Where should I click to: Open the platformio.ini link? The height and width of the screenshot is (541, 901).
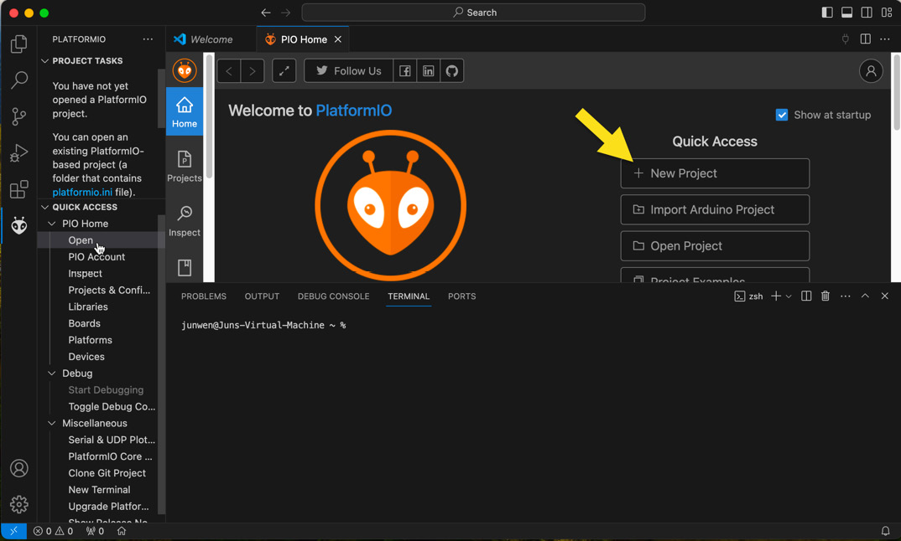(x=82, y=192)
